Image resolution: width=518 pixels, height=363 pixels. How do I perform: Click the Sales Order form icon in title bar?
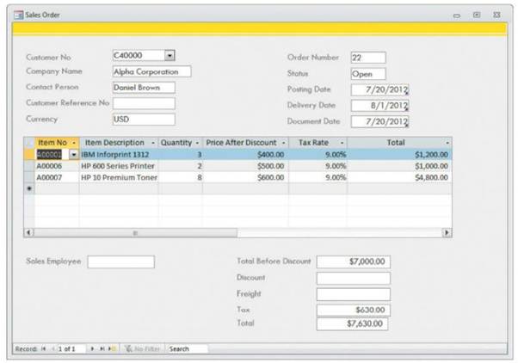[19, 15]
